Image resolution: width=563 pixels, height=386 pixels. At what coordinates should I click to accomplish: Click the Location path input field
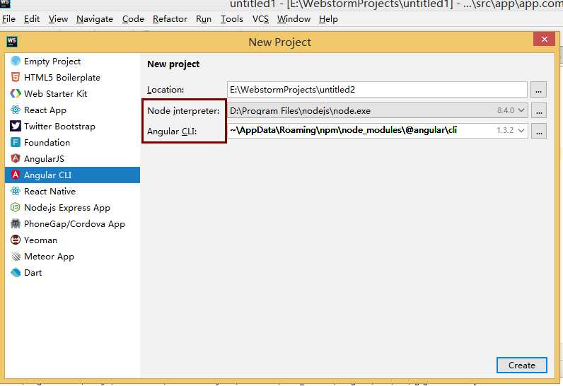tap(377, 90)
